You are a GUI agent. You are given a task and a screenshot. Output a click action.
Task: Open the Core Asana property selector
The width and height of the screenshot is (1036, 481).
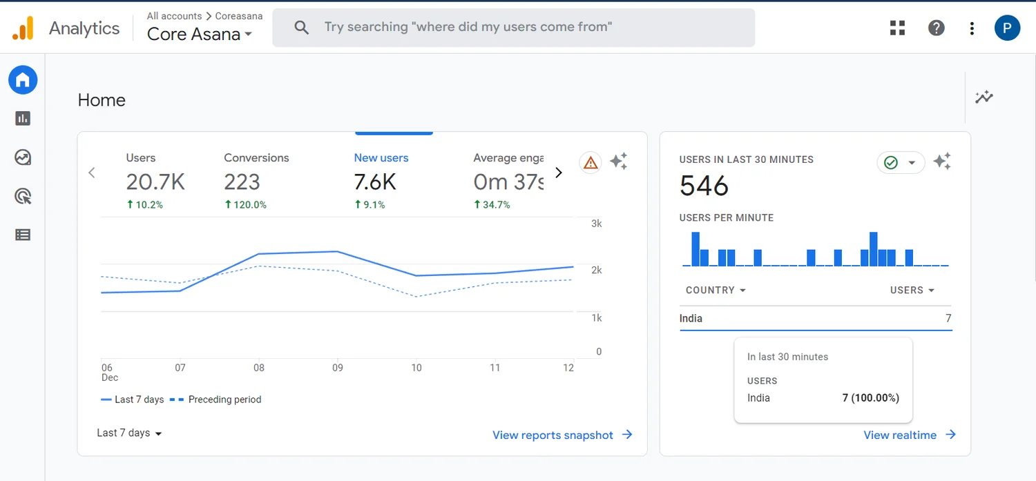[x=200, y=34]
